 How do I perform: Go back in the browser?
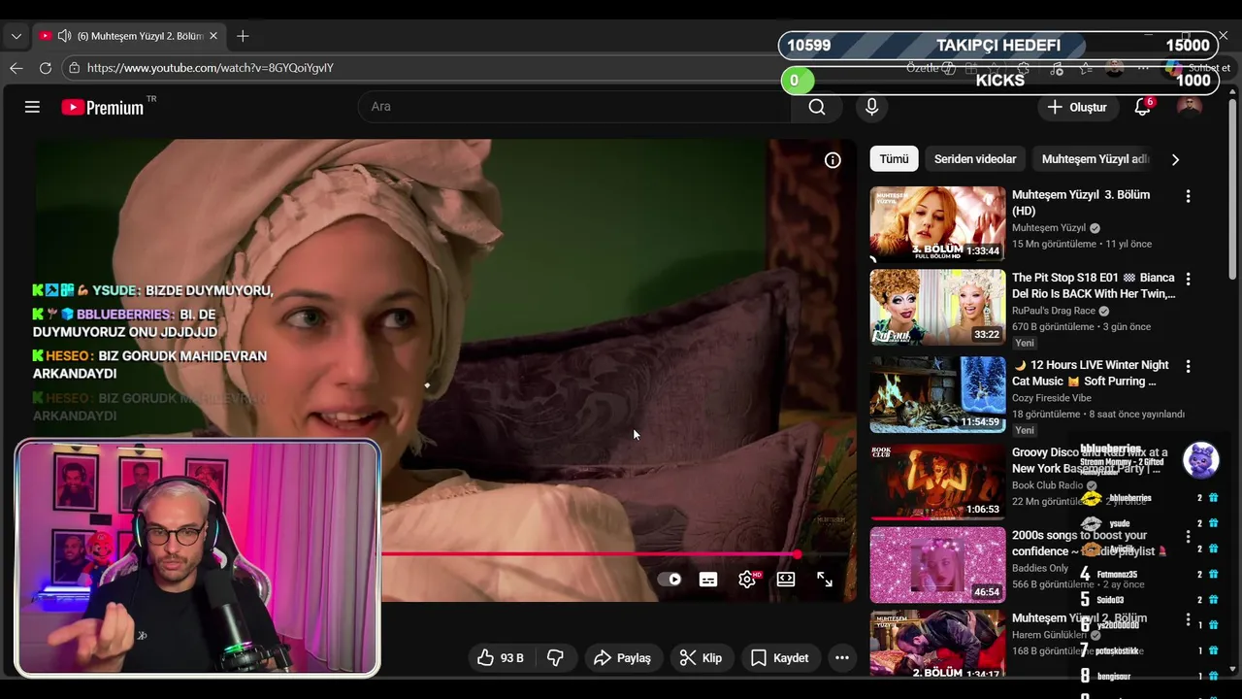(x=16, y=68)
